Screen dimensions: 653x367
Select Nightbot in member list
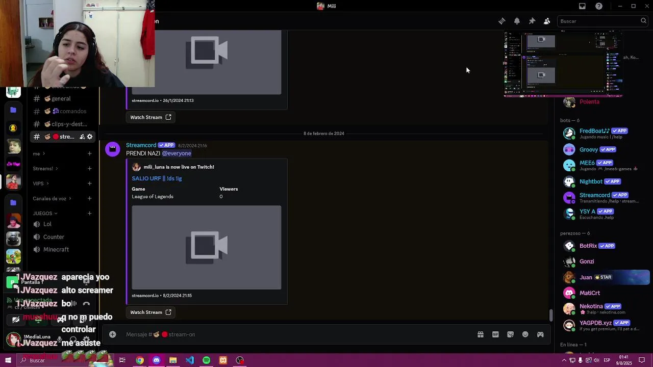tap(605, 181)
